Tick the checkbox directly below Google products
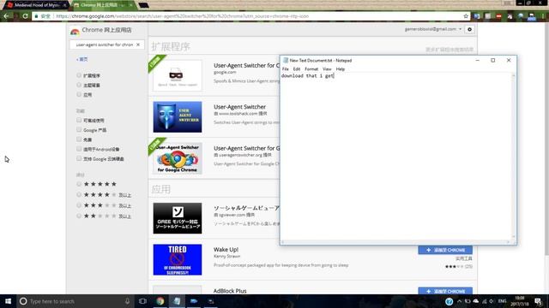549x308 pixels. (x=79, y=139)
